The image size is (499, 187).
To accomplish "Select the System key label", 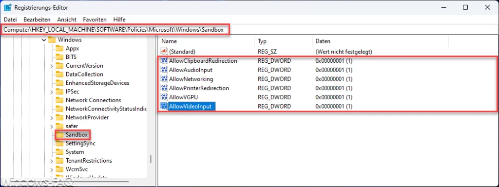I will click(75, 152).
